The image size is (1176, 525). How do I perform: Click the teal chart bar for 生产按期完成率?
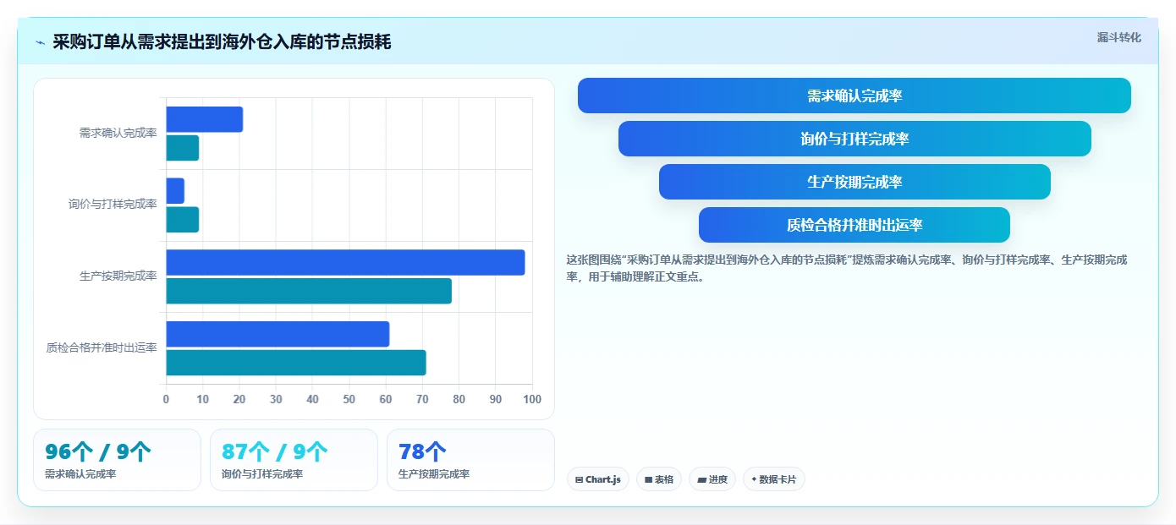point(309,291)
